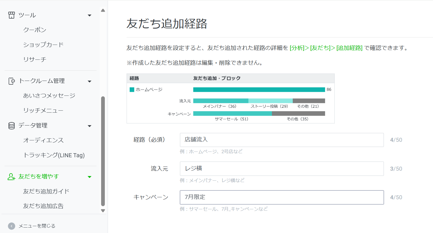Click the トークルーム管理 chat icon

[11, 81]
